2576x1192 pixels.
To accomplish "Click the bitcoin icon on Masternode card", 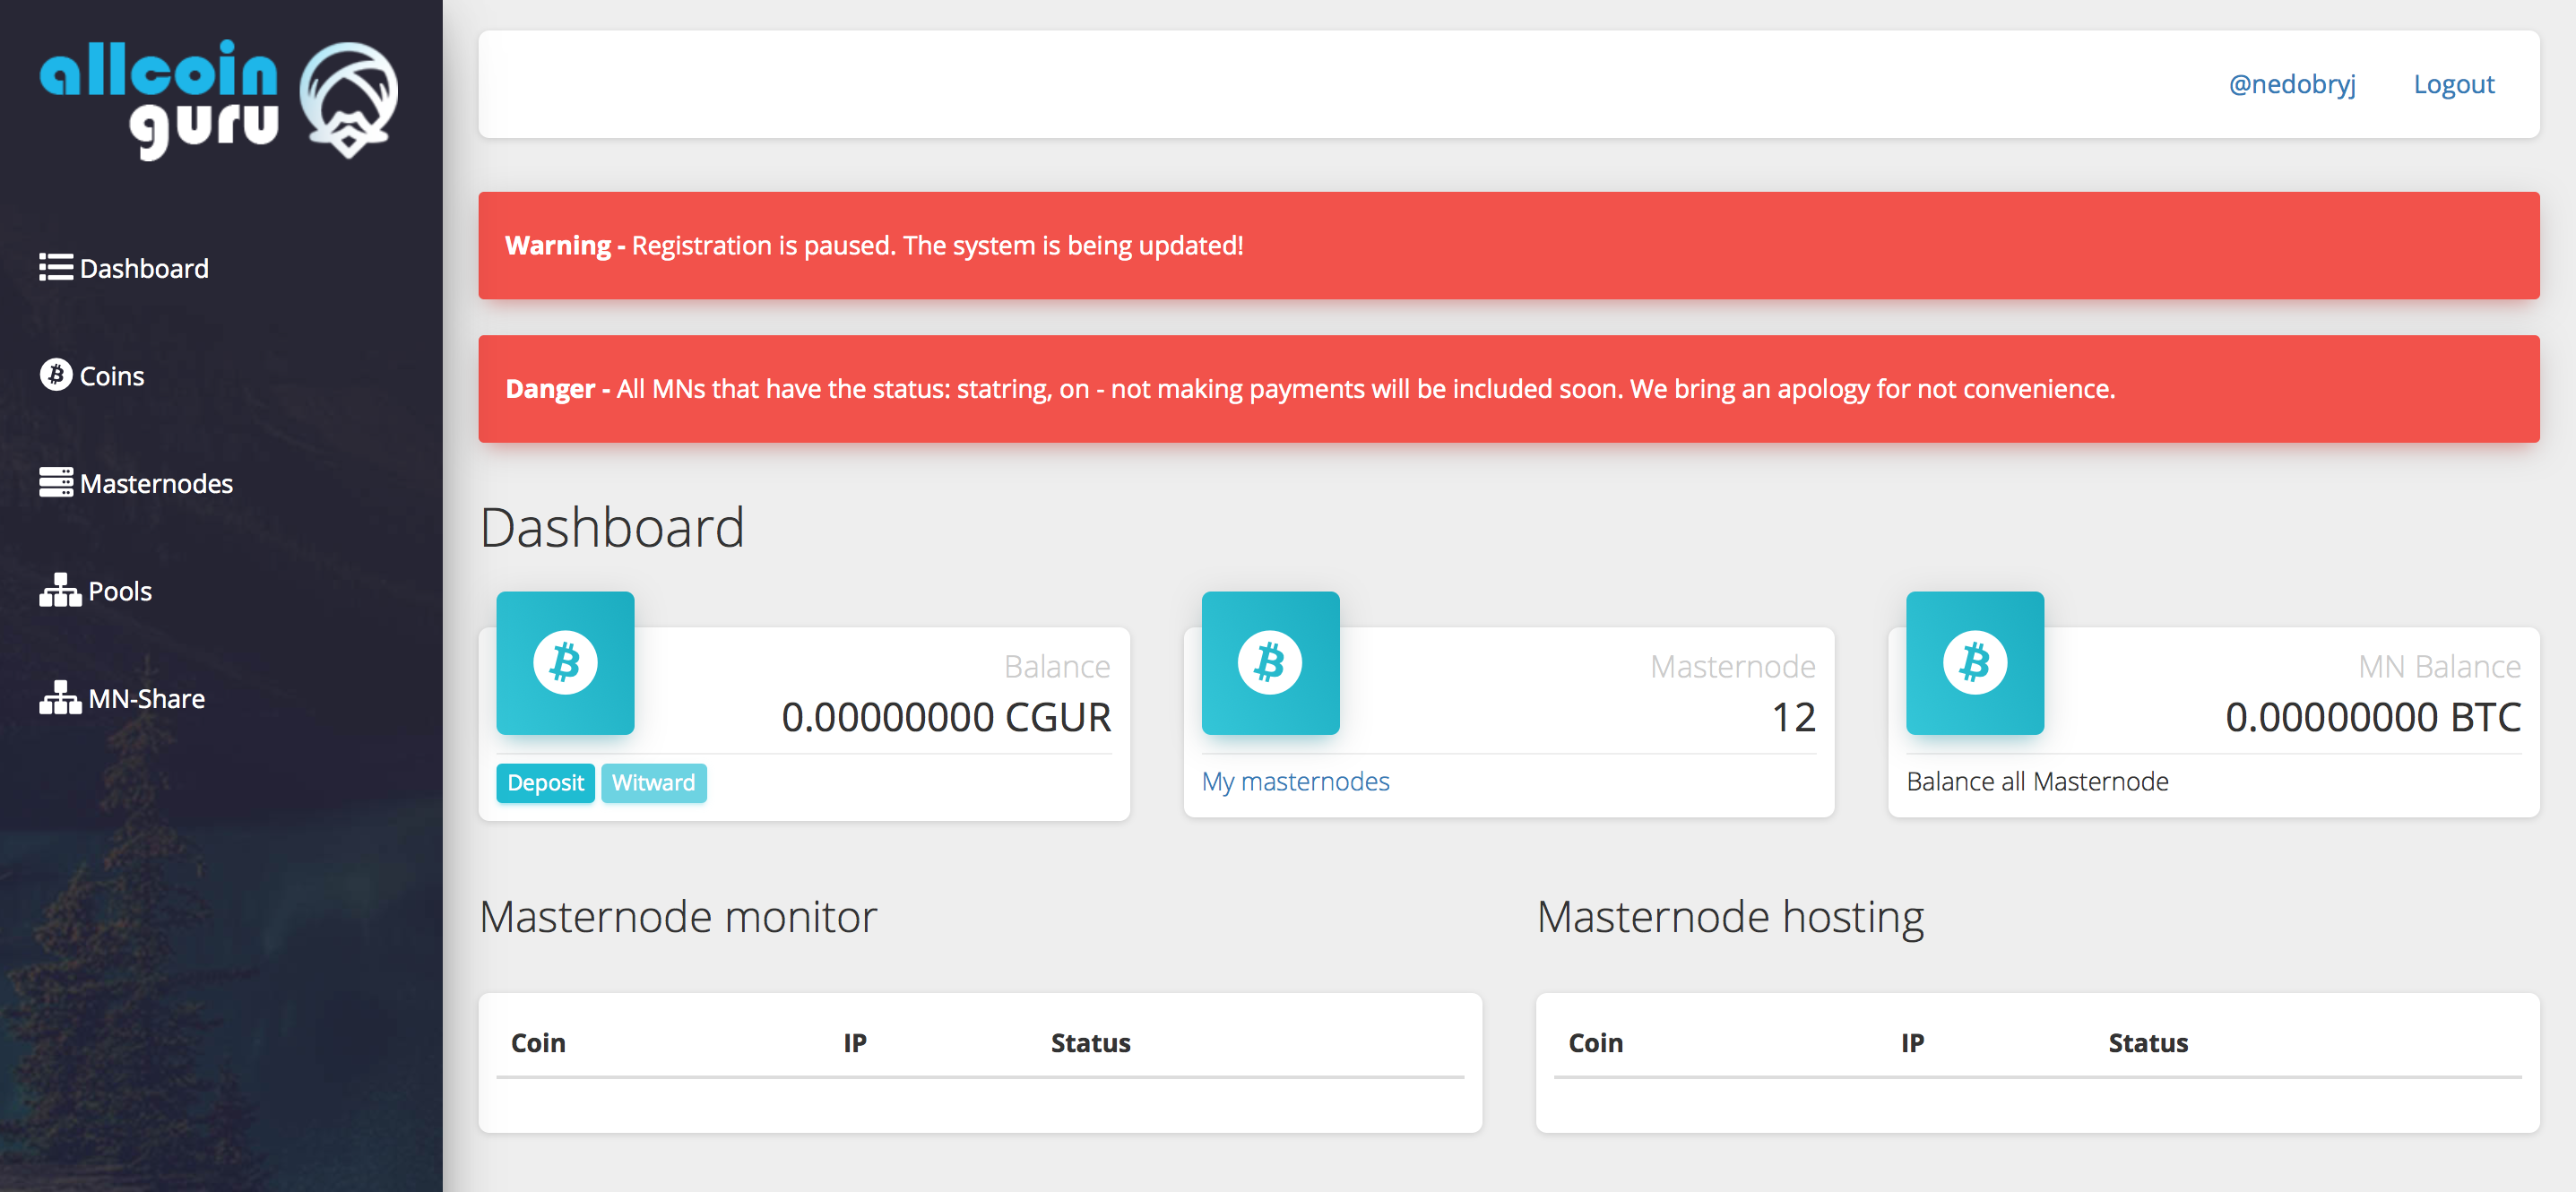I will [1270, 662].
